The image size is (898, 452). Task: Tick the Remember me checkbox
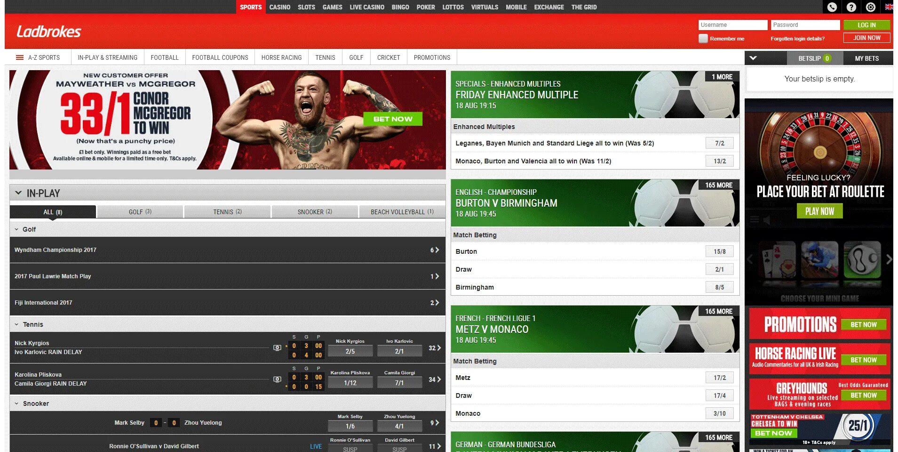[703, 39]
